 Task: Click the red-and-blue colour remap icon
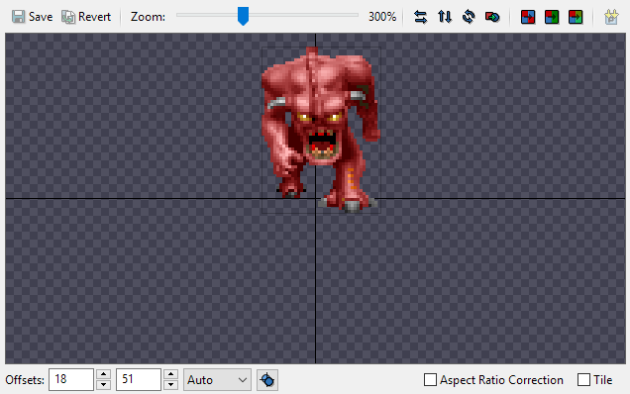click(x=528, y=17)
